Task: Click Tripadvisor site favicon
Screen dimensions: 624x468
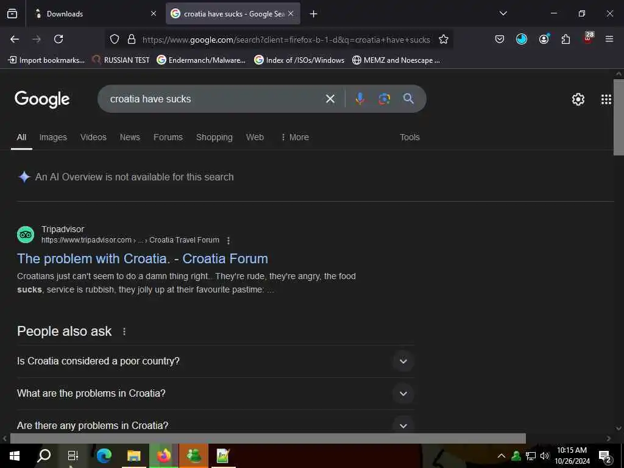Action: point(26,235)
